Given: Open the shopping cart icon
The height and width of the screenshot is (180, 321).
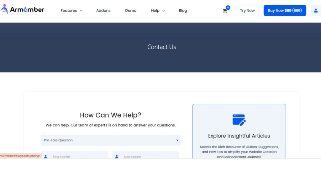Looking at the screenshot, I should (x=225, y=11).
